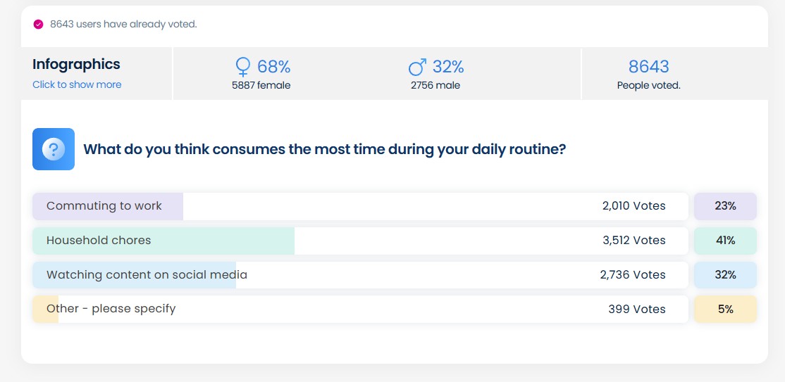
Task: Click the poll question heading text
Action: 324,149
